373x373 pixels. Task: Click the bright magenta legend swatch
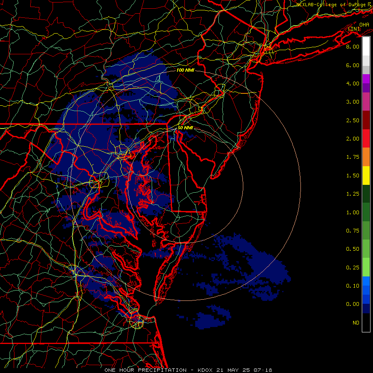coord(366,79)
